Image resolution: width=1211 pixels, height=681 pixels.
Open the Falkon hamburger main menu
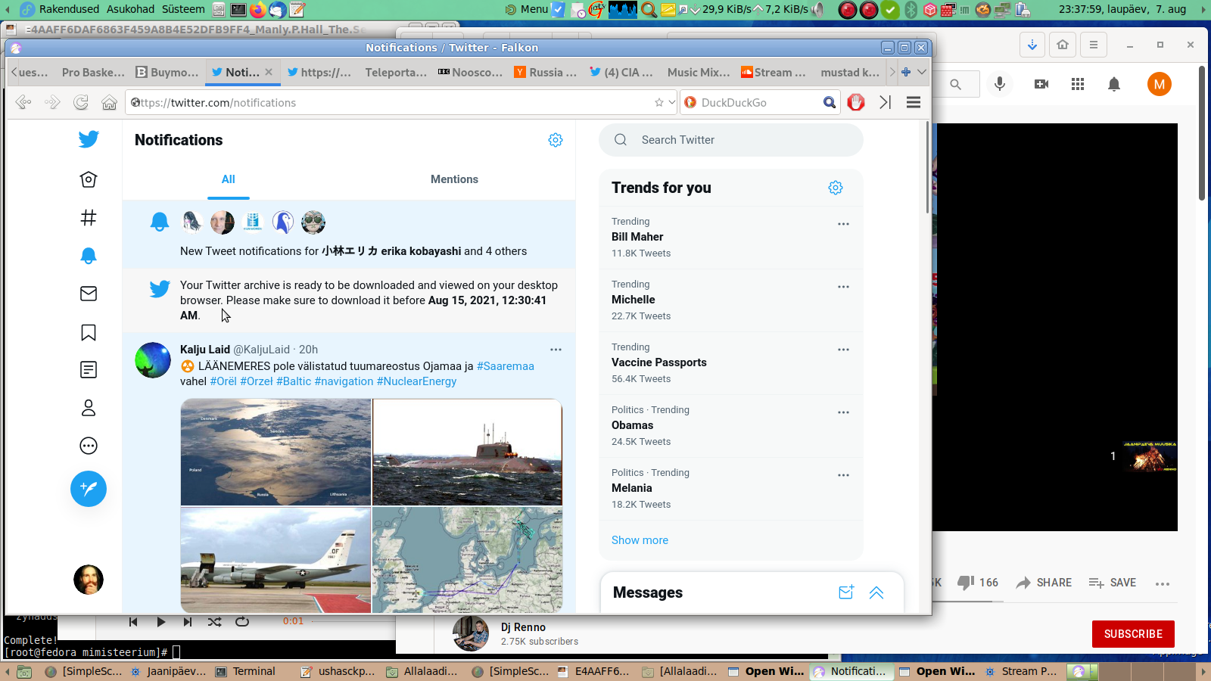coord(914,102)
